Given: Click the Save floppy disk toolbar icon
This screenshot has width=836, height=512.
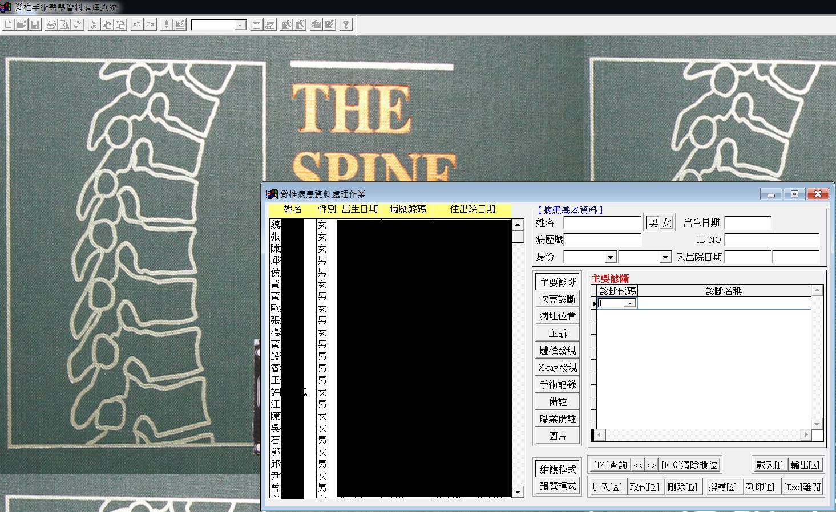Looking at the screenshot, I should pyautogui.click(x=35, y=25).
